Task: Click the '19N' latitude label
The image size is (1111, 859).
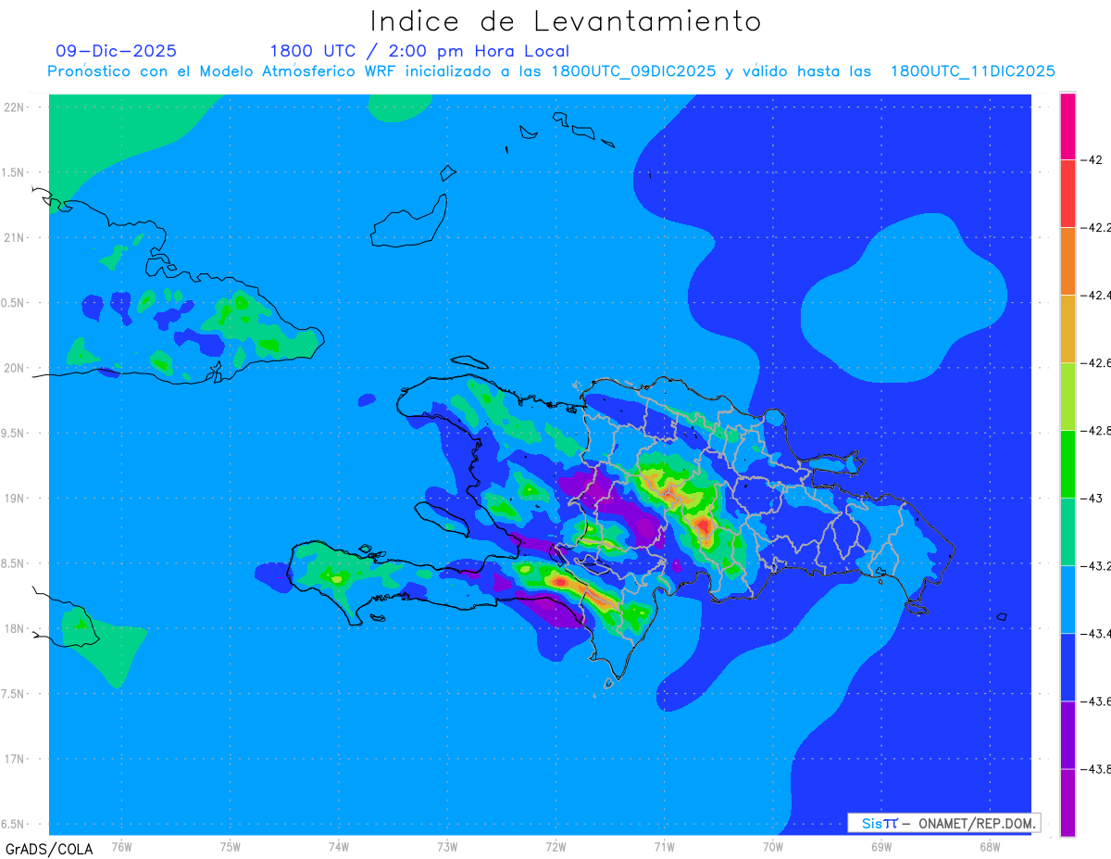Action: (x=15, y=498)
